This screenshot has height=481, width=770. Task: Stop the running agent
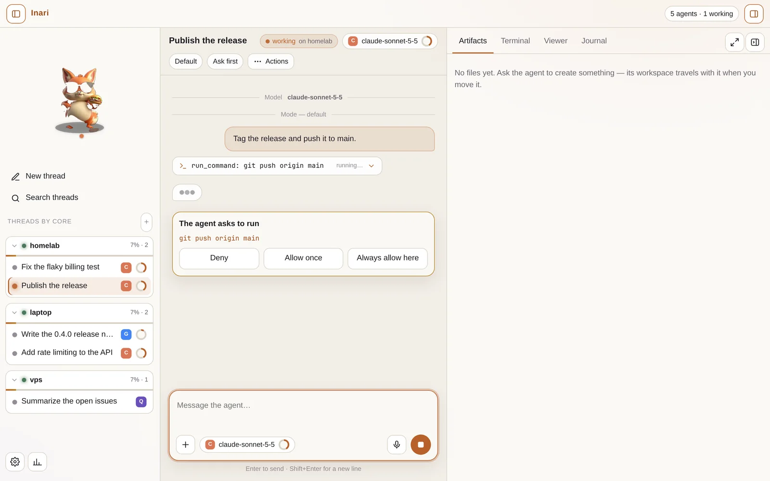click(x=421, y=445)
